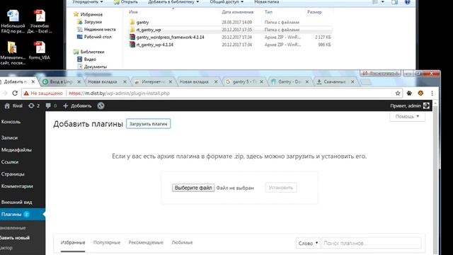Image resolution: width=453 pixels, height=255 pixels.
Task: Open Страницы in WordPress sidebar
Action: click(x=13, y=174)
